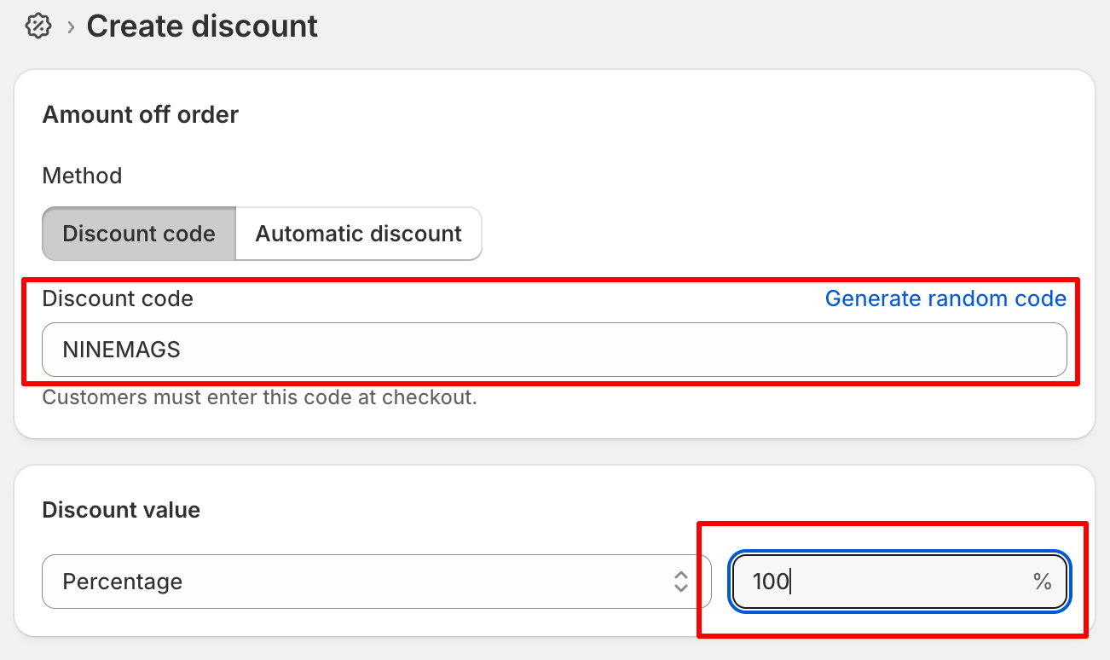Click the breadcrumb chevron before Create discount
The height and width of the screenshot is (660, 1110).
coord(71,27)
